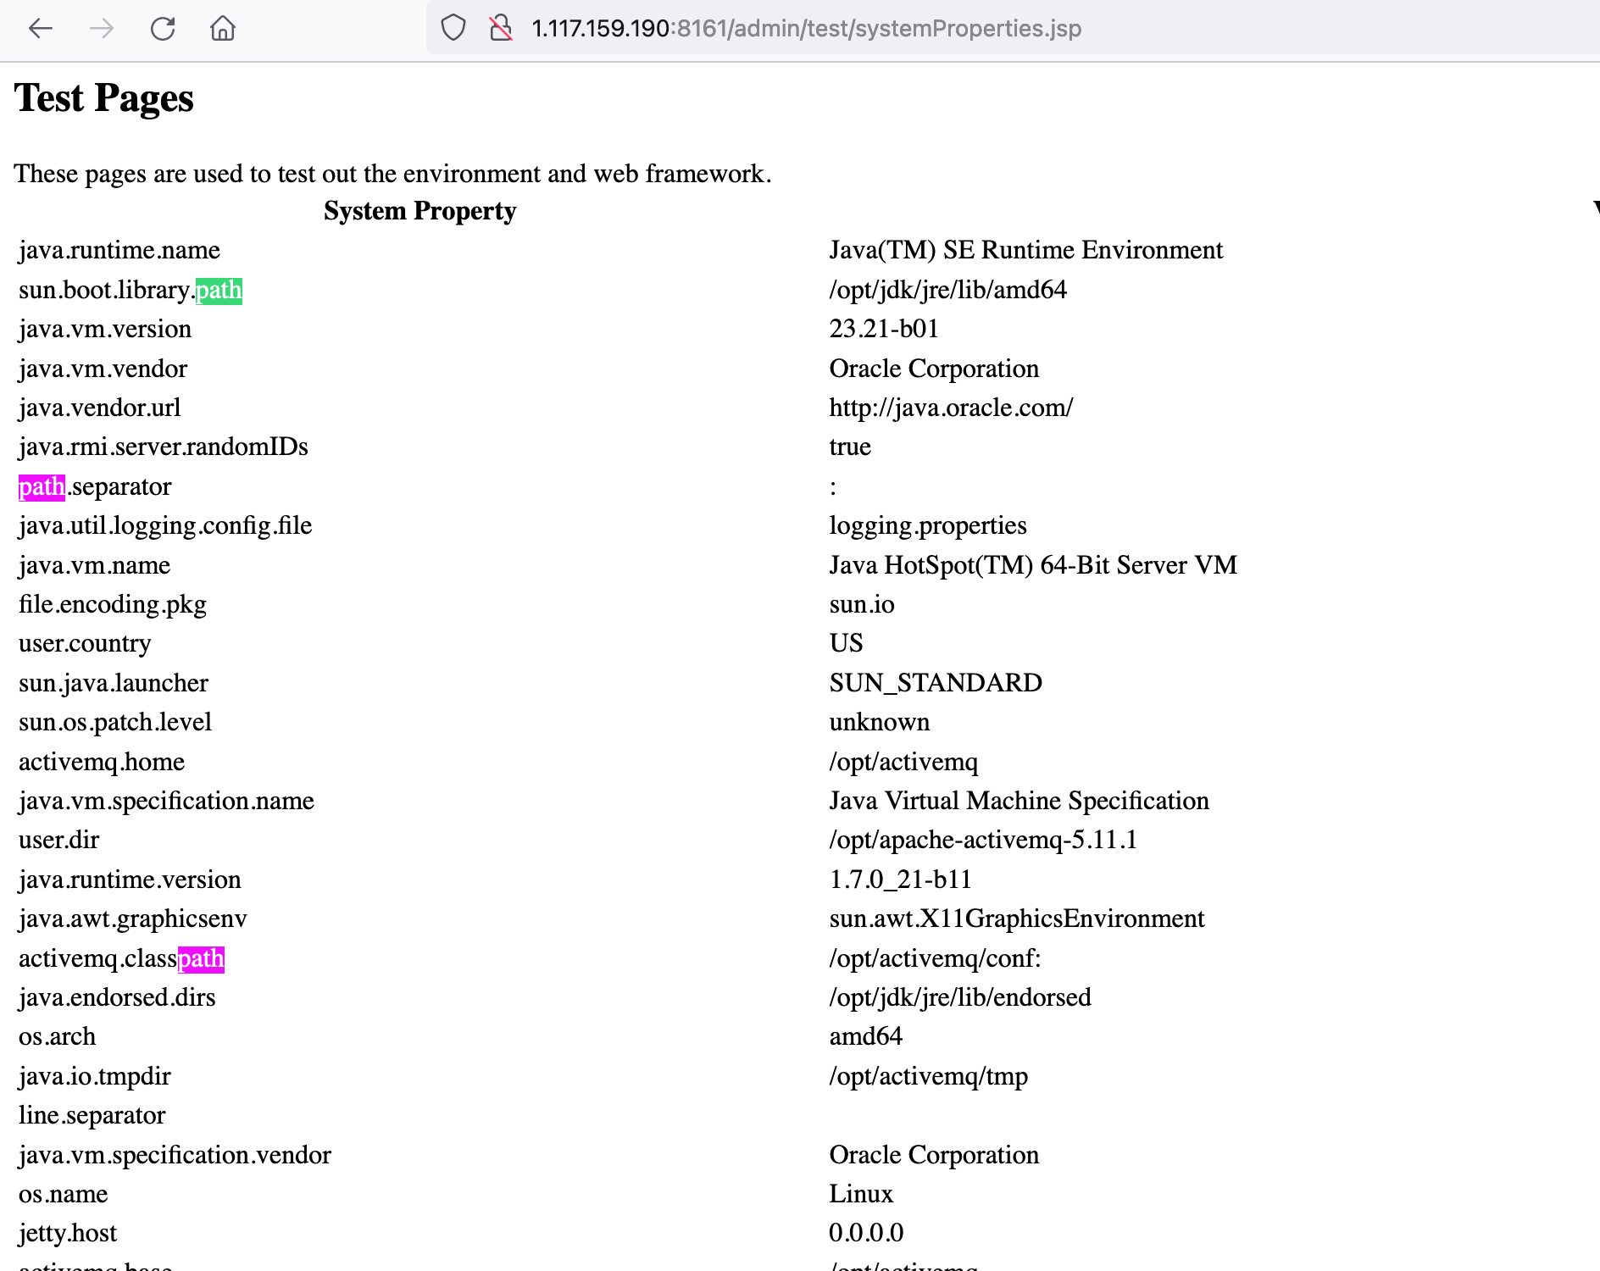Select the sun.os.patch.level property
The image size is (1600, 1271).
[x=115, y=722]
